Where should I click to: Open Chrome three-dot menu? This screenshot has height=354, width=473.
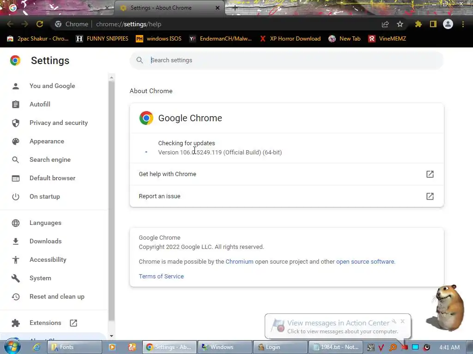pos(463,24)
